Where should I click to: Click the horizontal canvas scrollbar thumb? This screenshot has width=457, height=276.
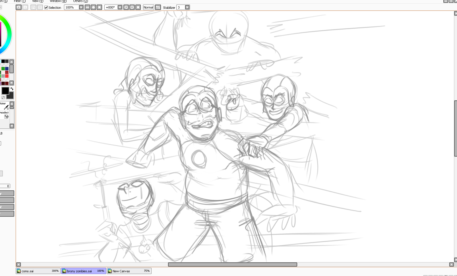232,264
